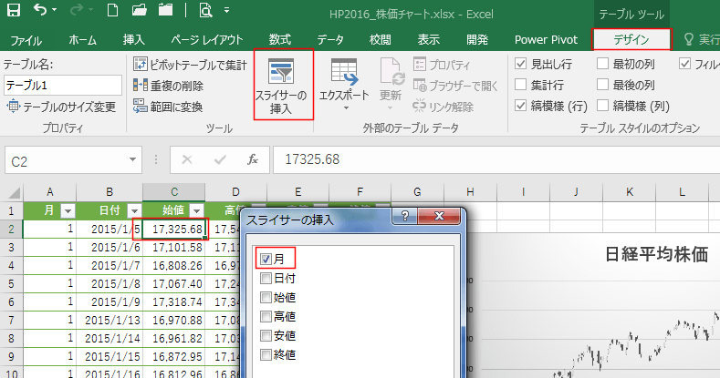Check the 日付 field in slicer dialog

[266, 279]
